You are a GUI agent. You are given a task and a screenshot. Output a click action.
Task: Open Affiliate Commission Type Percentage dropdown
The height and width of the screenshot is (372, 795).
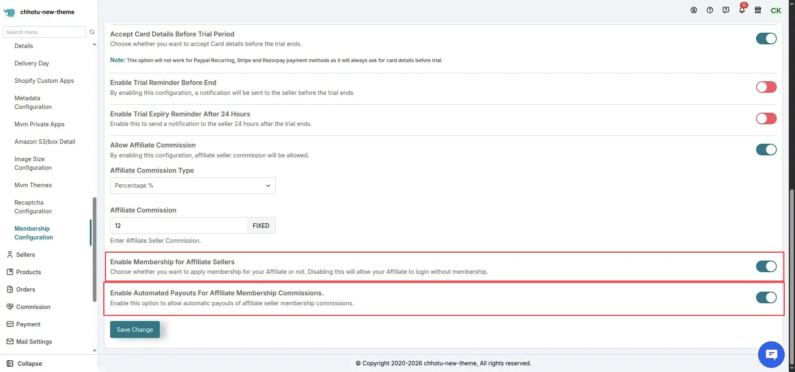tap(193, 186)
